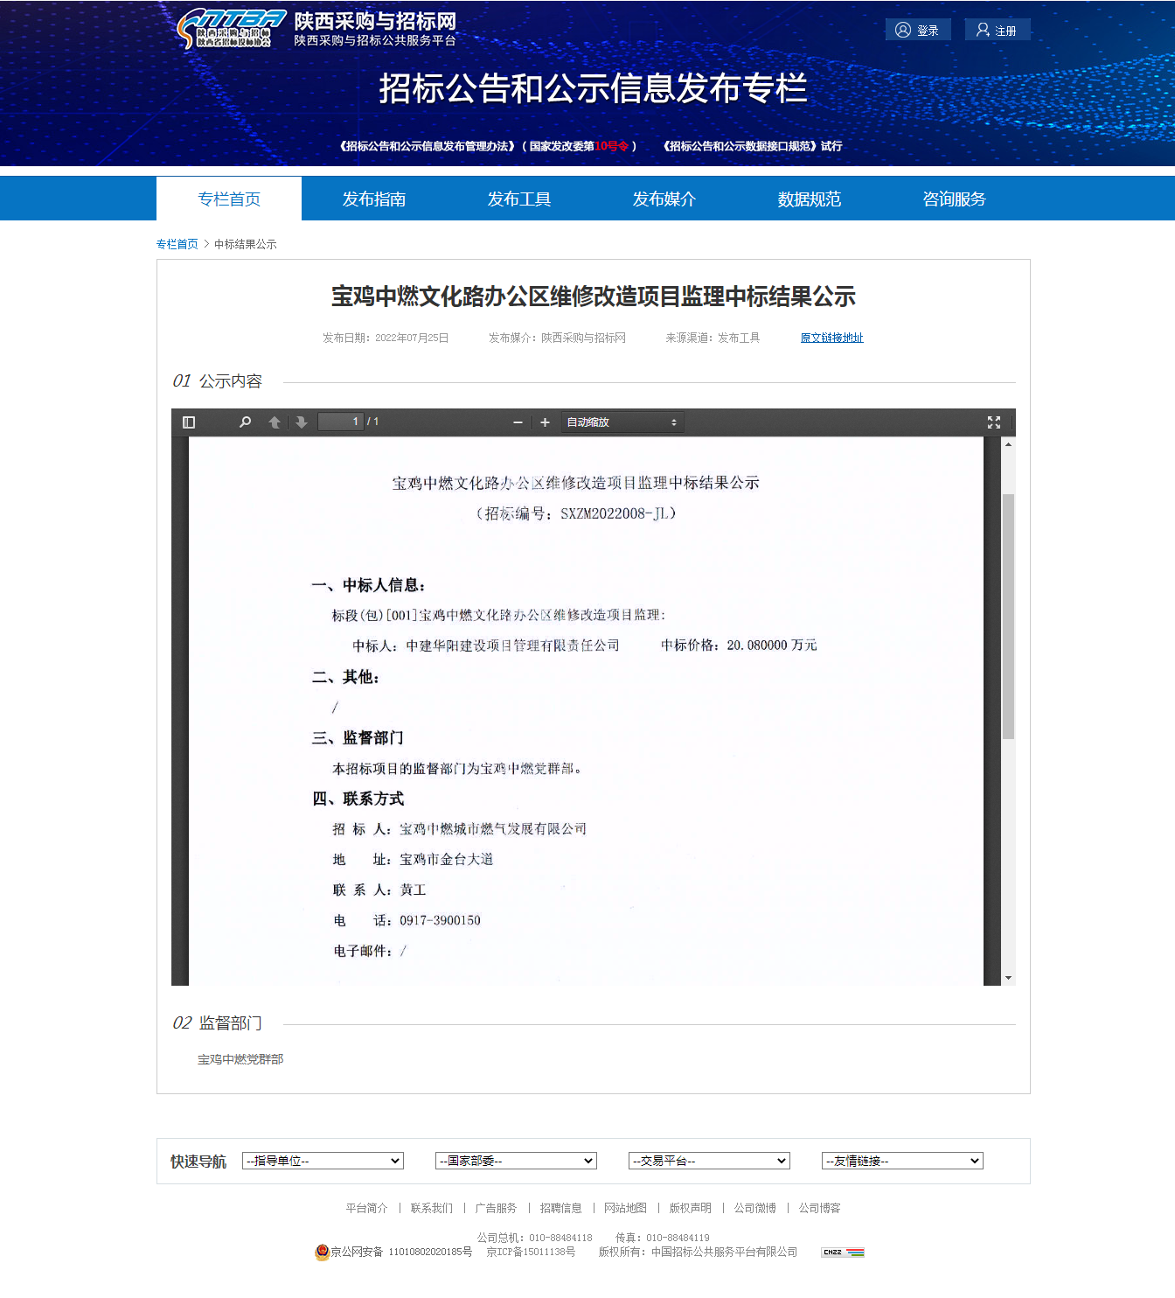Click the 联系我们 footer link

[x=432, y=1208]
